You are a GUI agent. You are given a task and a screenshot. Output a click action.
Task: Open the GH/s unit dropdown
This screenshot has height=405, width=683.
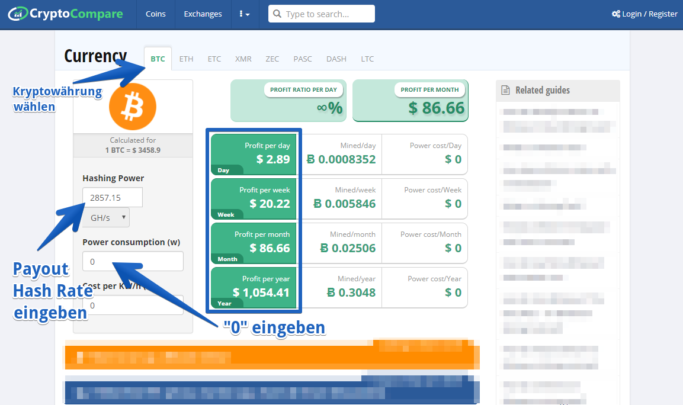[x=106, y=217]
